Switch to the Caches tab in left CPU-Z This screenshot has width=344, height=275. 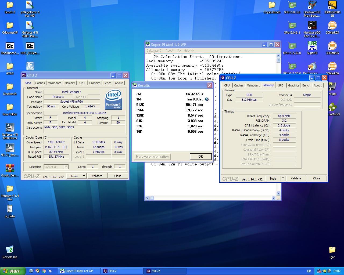pyautogui.click(x=40, y=83)
